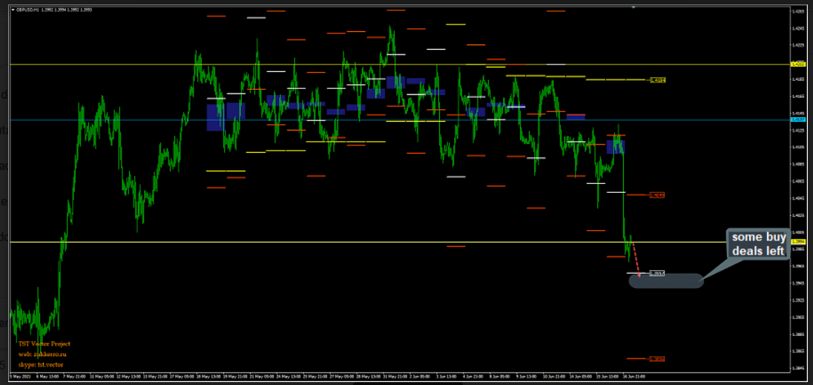The image size is (813, 385).
Task: Select the gray rounded target zone shape
Action: tap(665, 281)
